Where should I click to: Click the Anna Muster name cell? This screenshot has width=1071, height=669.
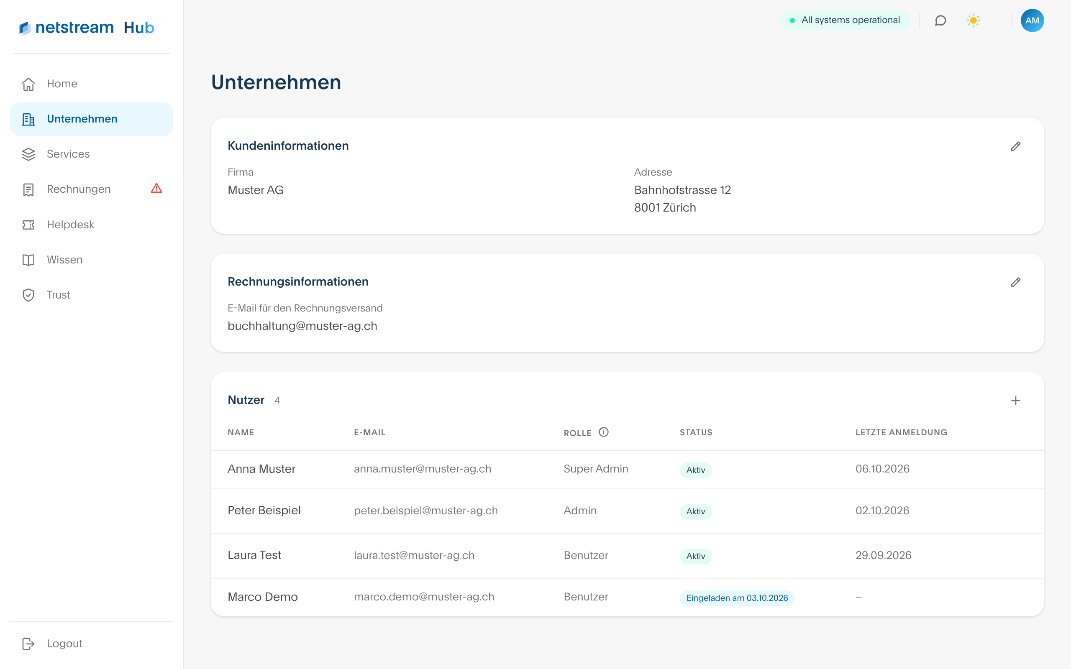point(261,469)
